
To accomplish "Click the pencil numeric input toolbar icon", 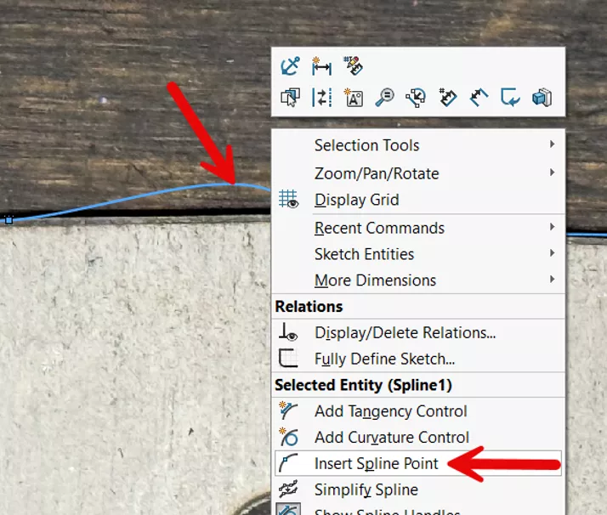I will click(353, 65).
